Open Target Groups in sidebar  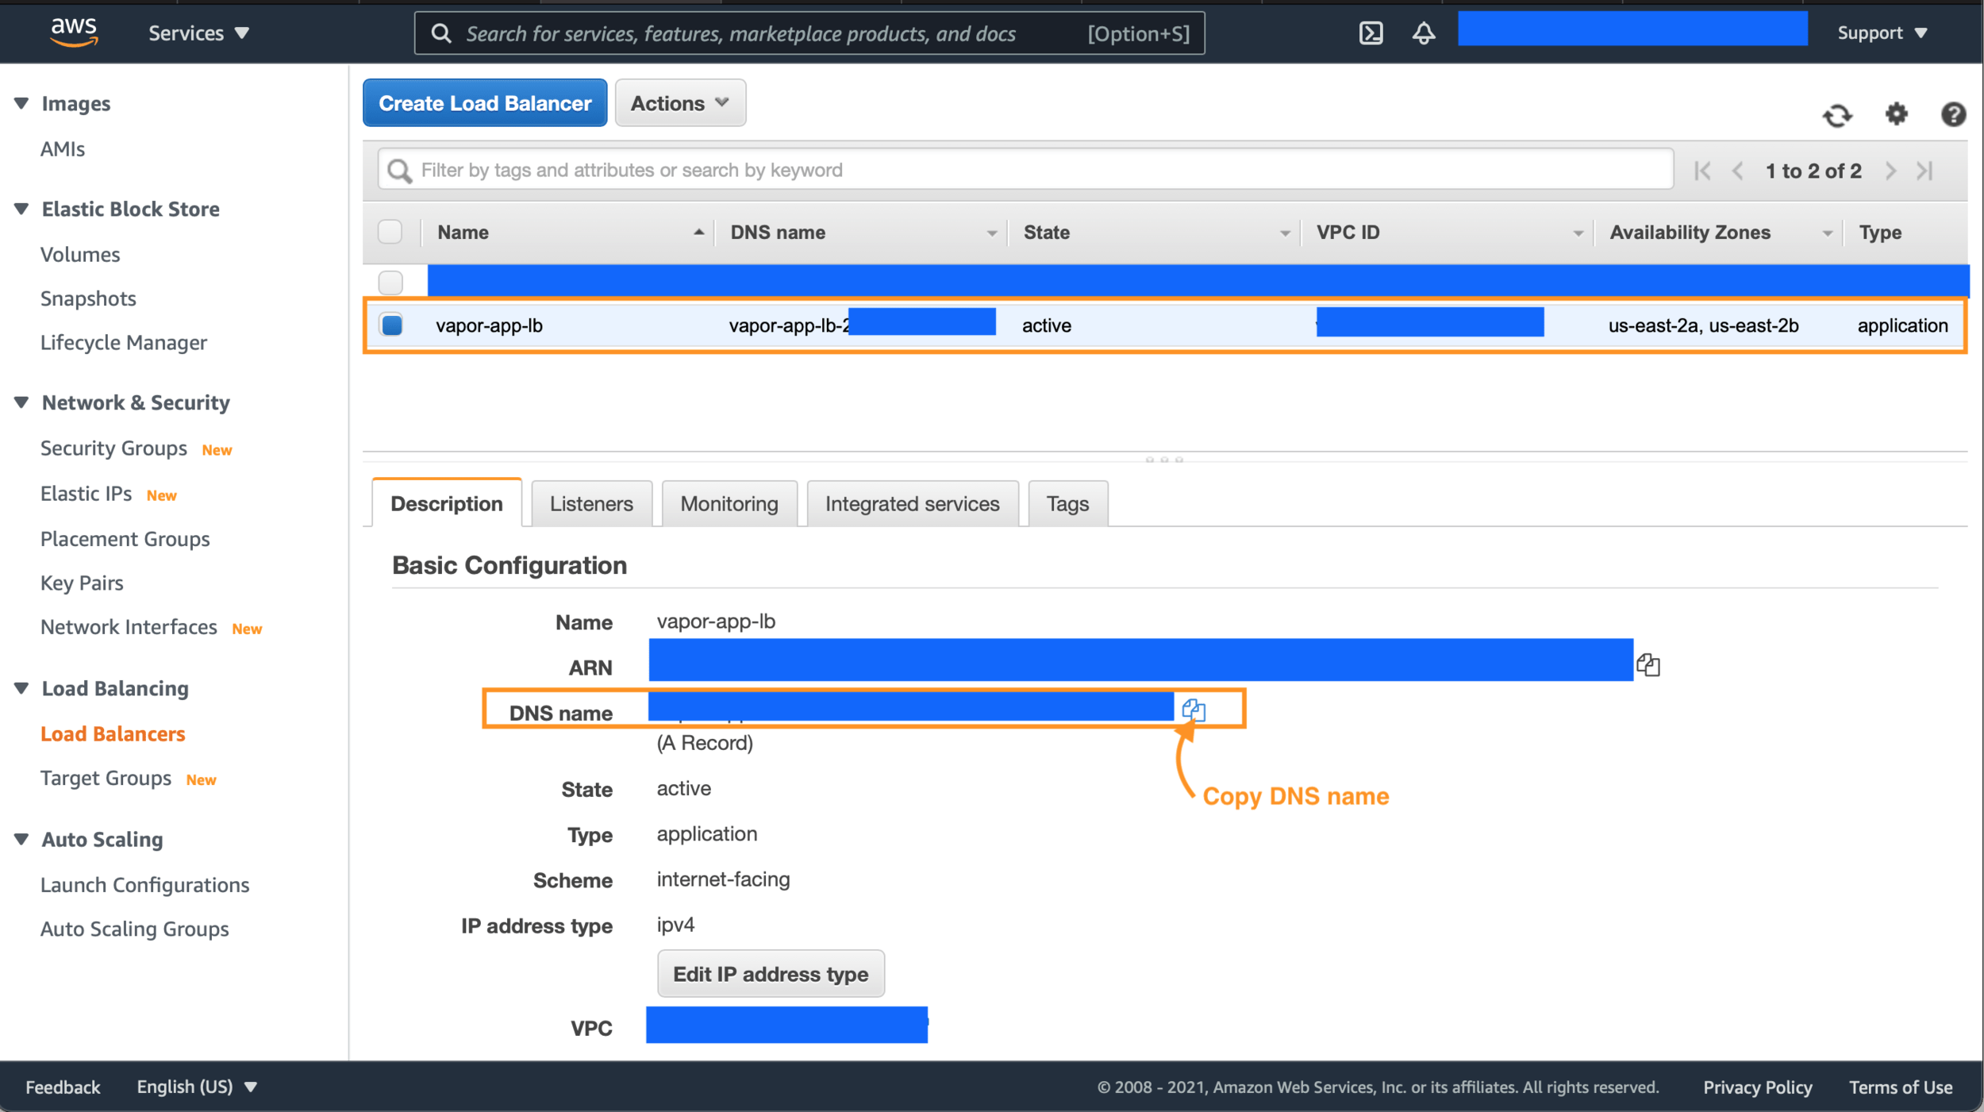(106, 778)
